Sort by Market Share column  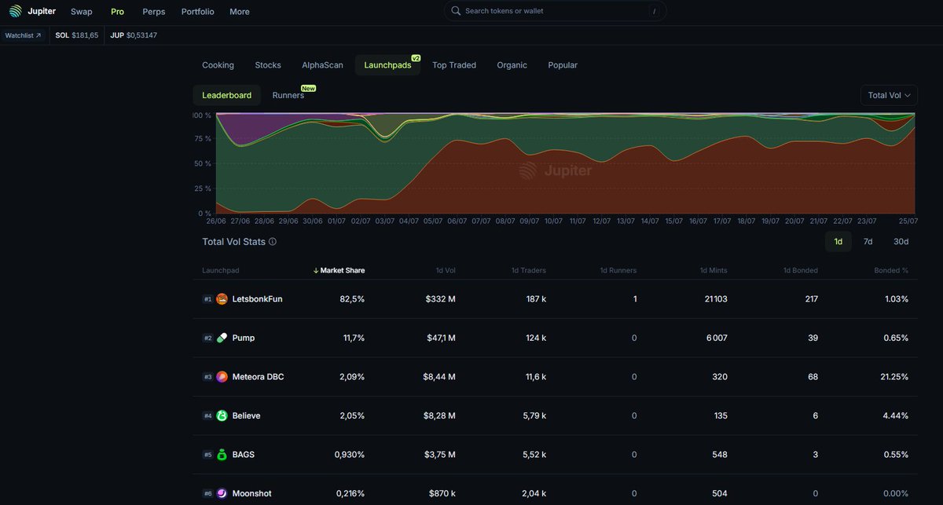click(x=339, y=270)
